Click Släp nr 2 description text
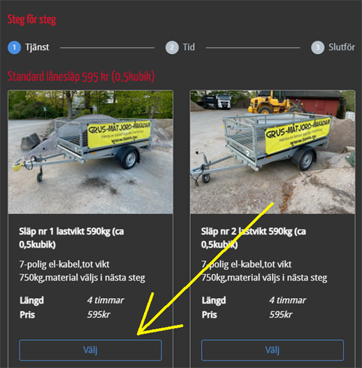 tap(264, 271)
